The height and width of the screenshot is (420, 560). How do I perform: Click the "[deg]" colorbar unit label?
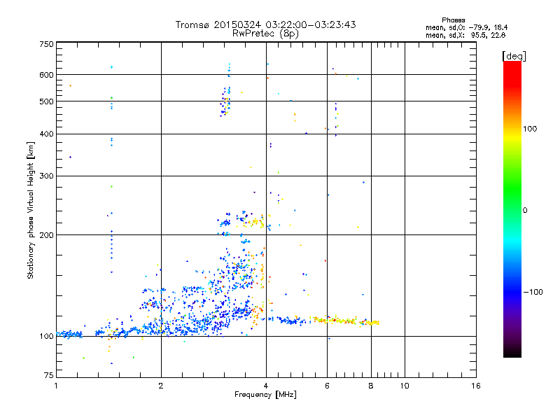click(x=514, y=56)
